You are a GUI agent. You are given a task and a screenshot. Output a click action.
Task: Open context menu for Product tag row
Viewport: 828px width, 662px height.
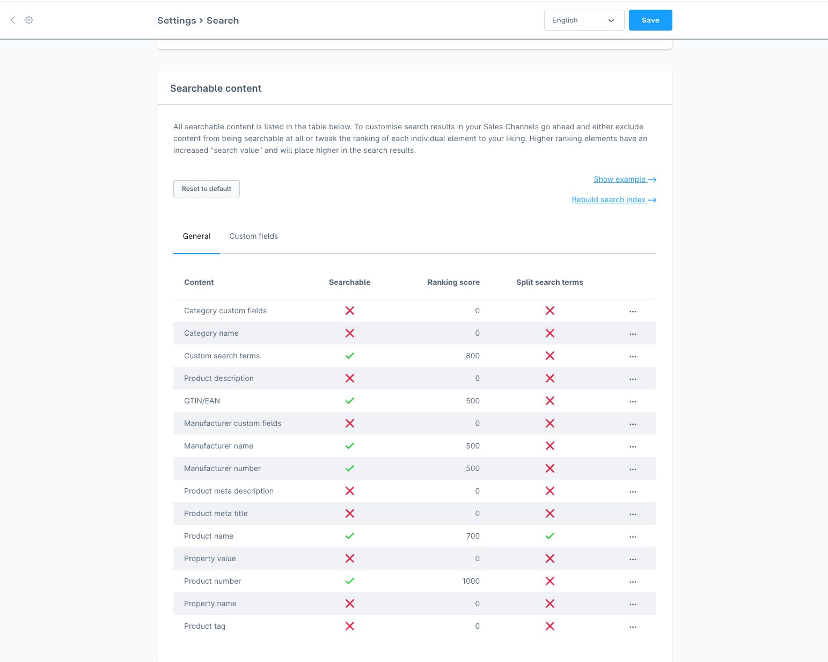(x=633, y=626)
